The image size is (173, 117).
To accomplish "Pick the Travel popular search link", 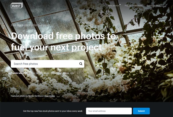I will pyautogui.click(x=53, y=73).
